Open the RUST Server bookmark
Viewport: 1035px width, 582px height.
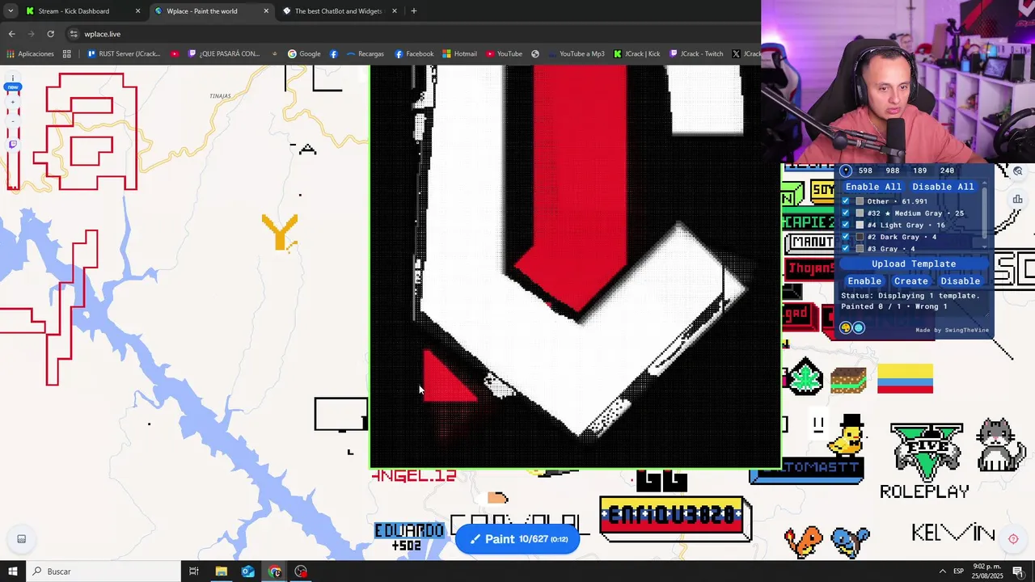(x=124, y=54)
